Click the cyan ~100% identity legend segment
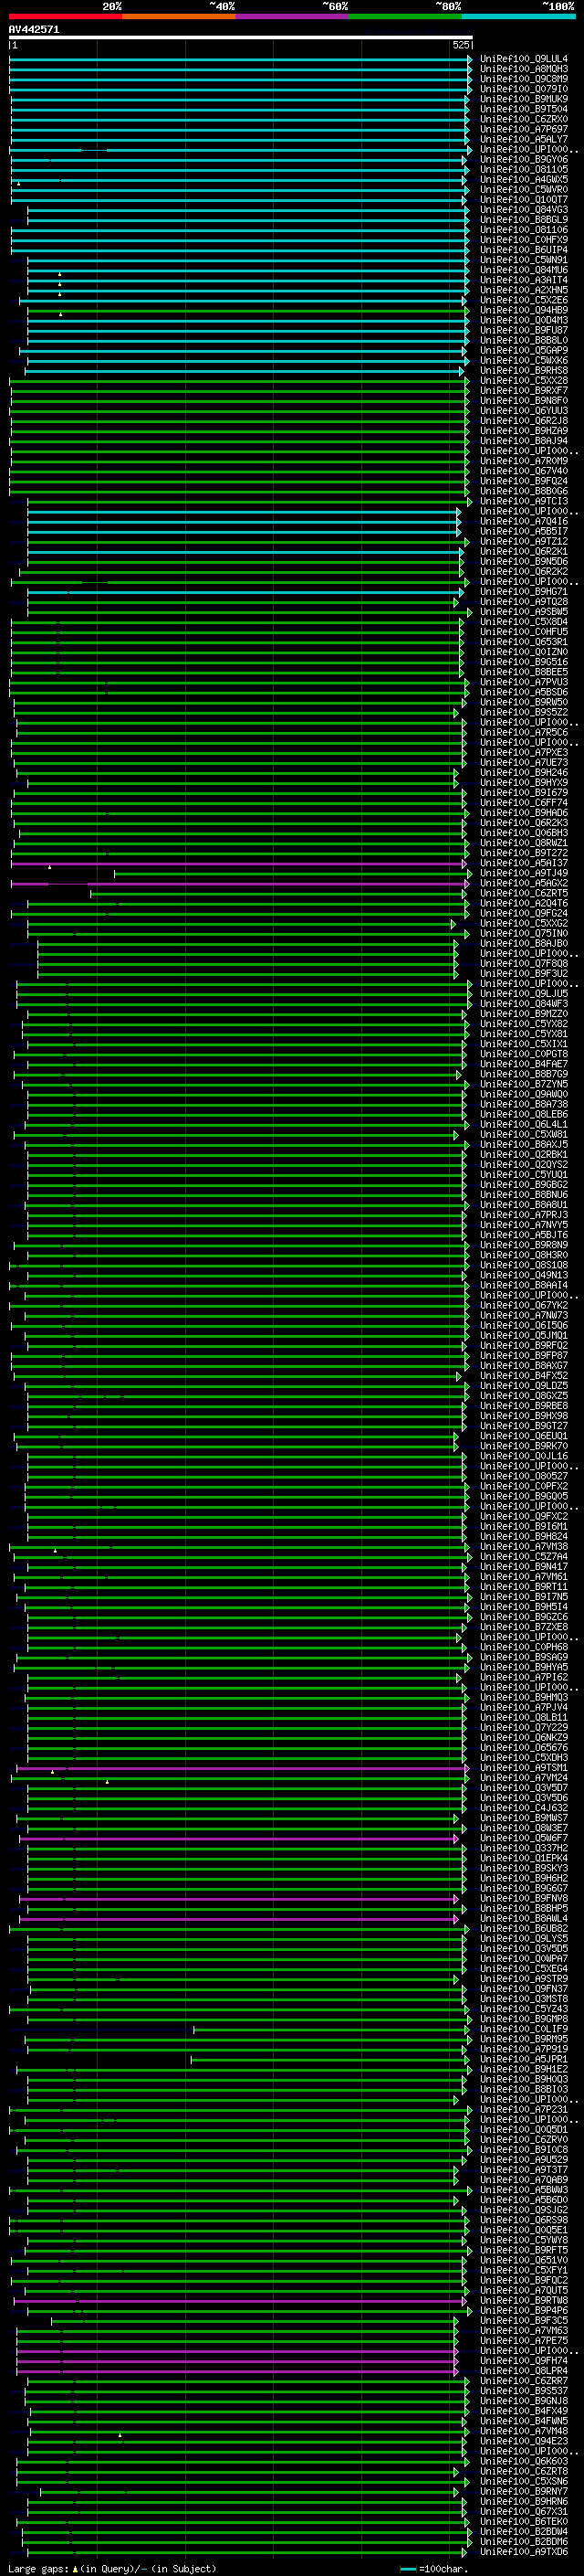584x2576 pixels. tap(519, 16)
